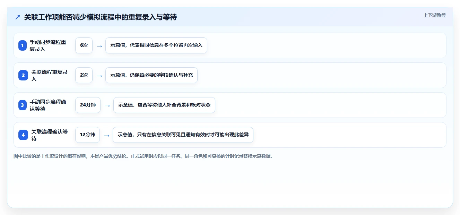Click the footnote starting with 图中比较的是工作流设计

(x=144, y=156)
